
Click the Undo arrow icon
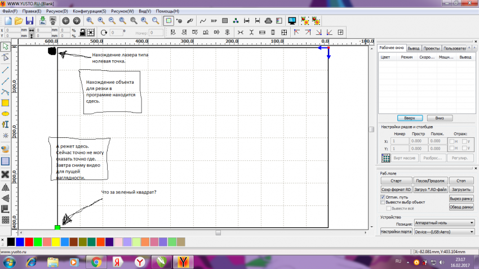(x=66, y=21)
